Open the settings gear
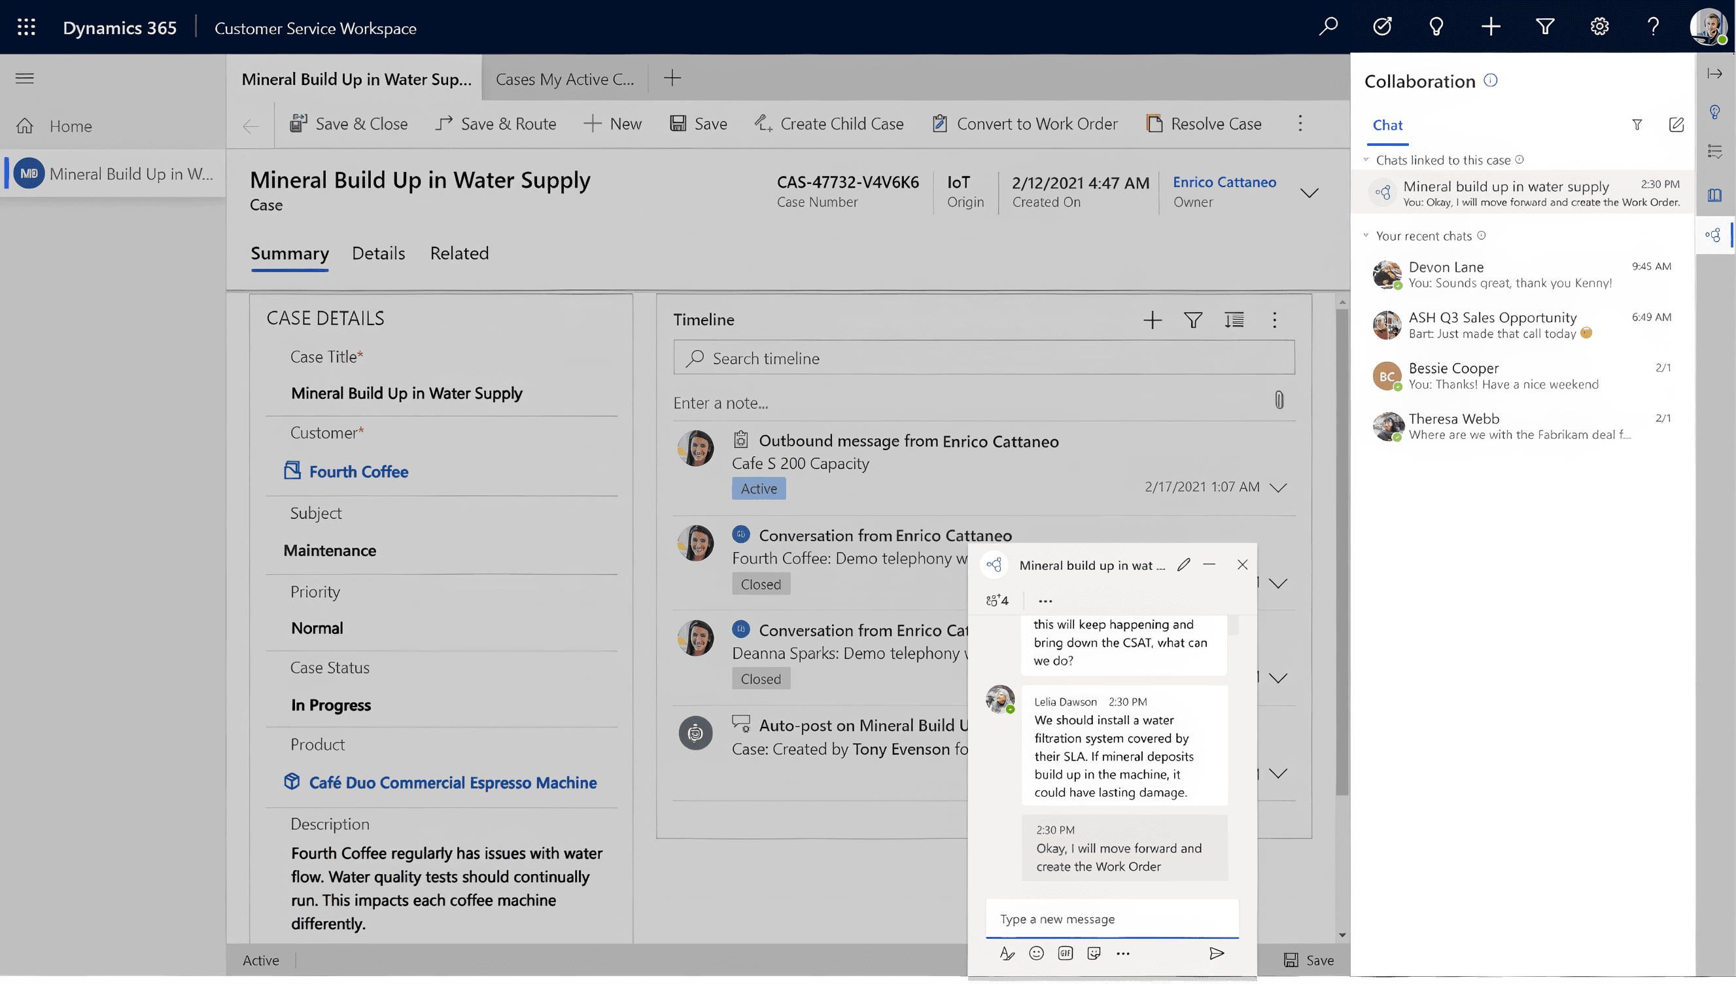The height and width of the screenshot is (984, 1736). pyautogui.click(x=1599, y=27)
